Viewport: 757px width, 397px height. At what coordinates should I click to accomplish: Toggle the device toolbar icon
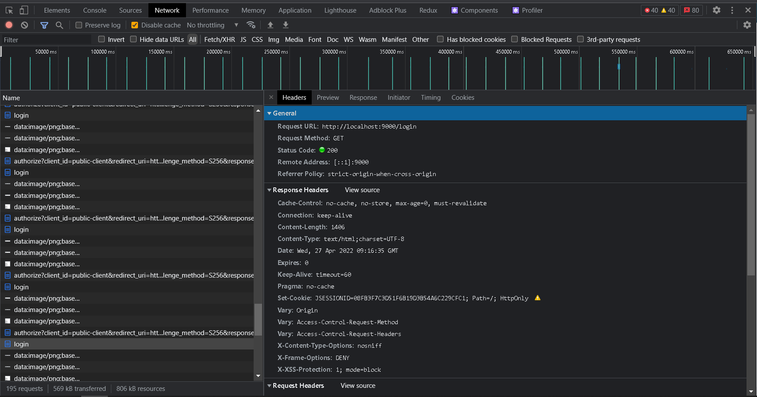tap(24, 10)
